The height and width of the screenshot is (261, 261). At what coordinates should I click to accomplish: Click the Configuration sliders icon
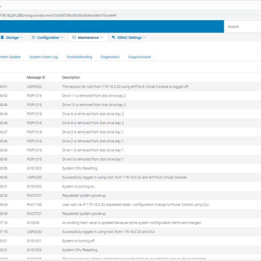[33, 37]
